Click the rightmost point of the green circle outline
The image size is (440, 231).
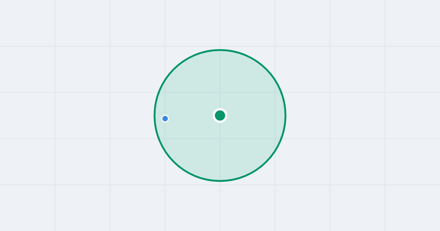tap(285, 115)
